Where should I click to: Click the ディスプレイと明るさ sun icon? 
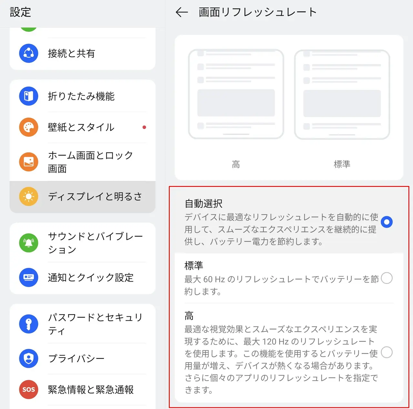(29, 197)
